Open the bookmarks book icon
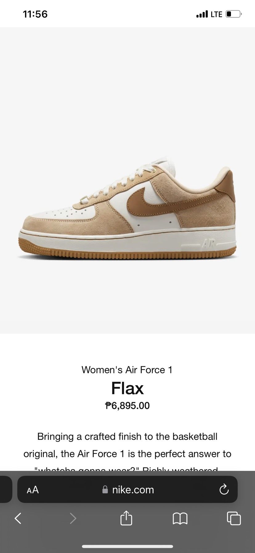This screenshot has width=255, height=553. pyautogui.click(x=180, y=519)
